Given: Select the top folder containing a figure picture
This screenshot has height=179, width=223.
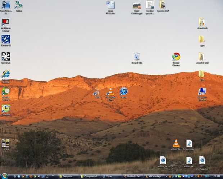Looking at the screenshot, I should click(x=163, y=6).
